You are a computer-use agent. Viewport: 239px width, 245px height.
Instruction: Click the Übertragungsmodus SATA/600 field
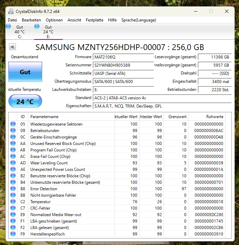pyautogui.click(x=123, y=81)
